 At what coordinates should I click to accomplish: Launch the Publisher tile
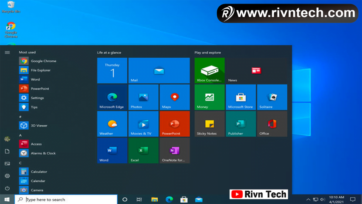241,124
